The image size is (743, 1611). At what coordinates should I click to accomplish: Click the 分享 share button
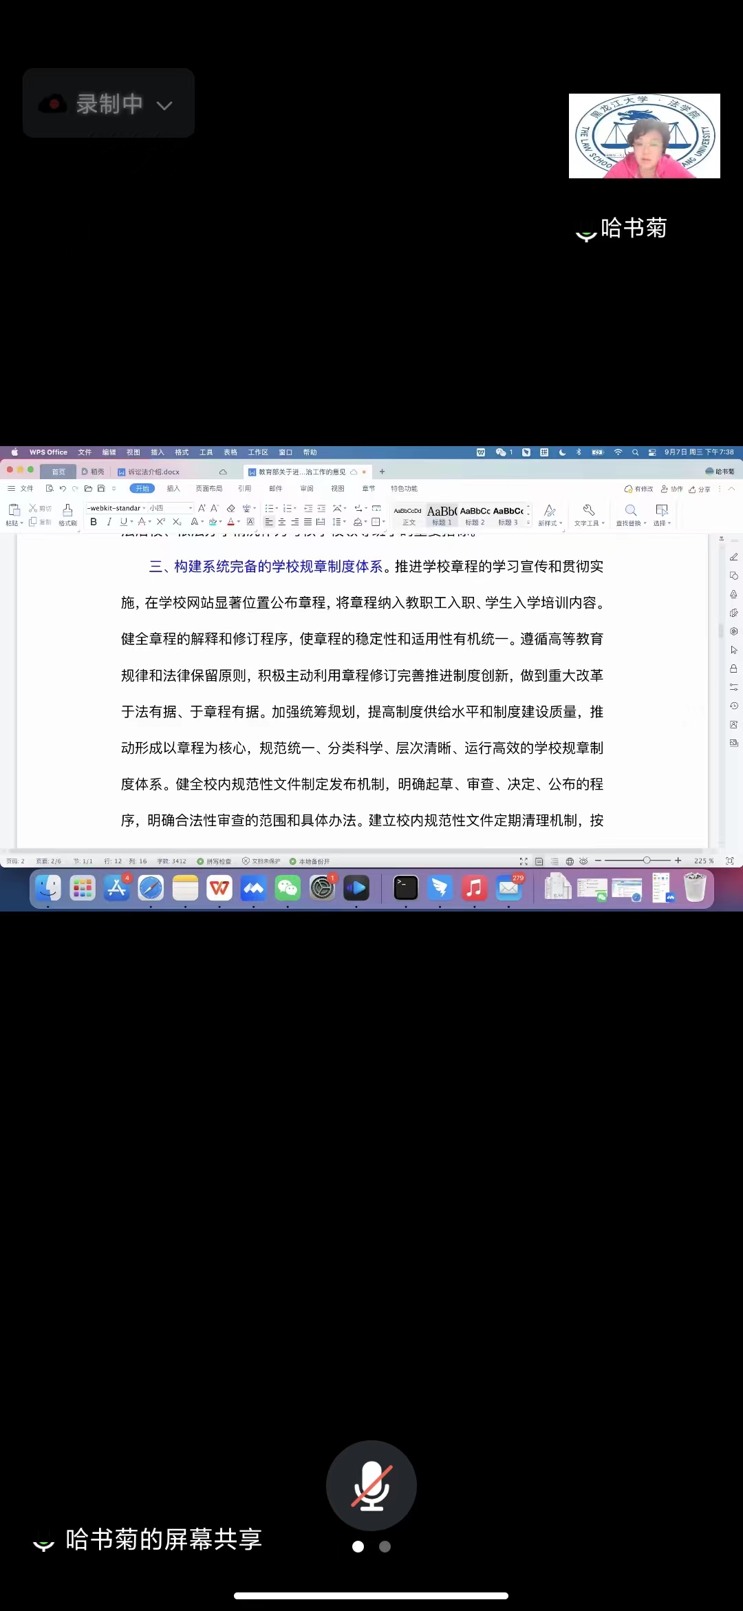click(700, 489)
